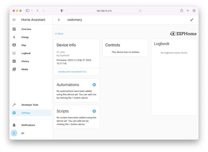The height and width of the screenshot is (152, 208).
Task: Open Developer Tools hammer icon
Action: [14, 105]
